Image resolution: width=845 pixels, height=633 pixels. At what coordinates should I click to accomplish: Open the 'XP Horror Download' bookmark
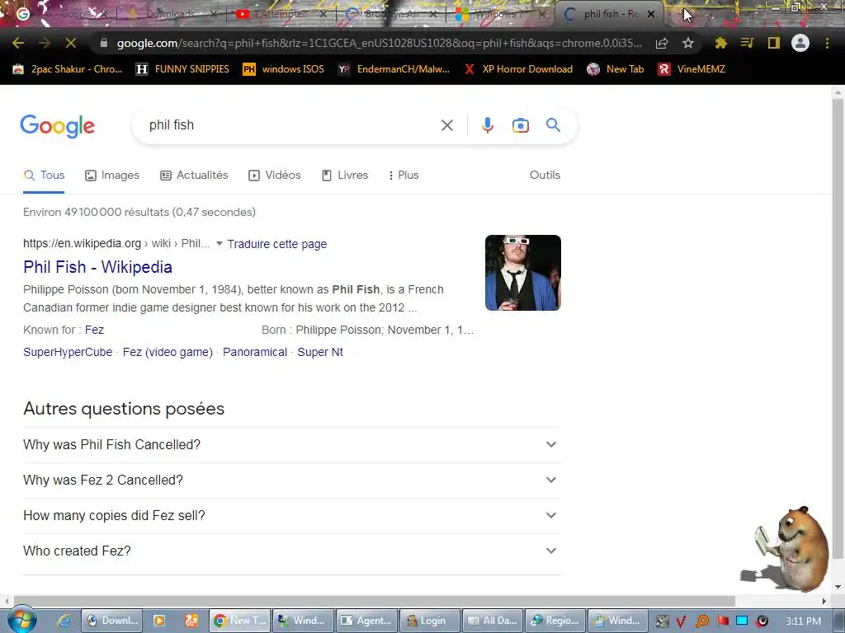(x=518, y=69)
